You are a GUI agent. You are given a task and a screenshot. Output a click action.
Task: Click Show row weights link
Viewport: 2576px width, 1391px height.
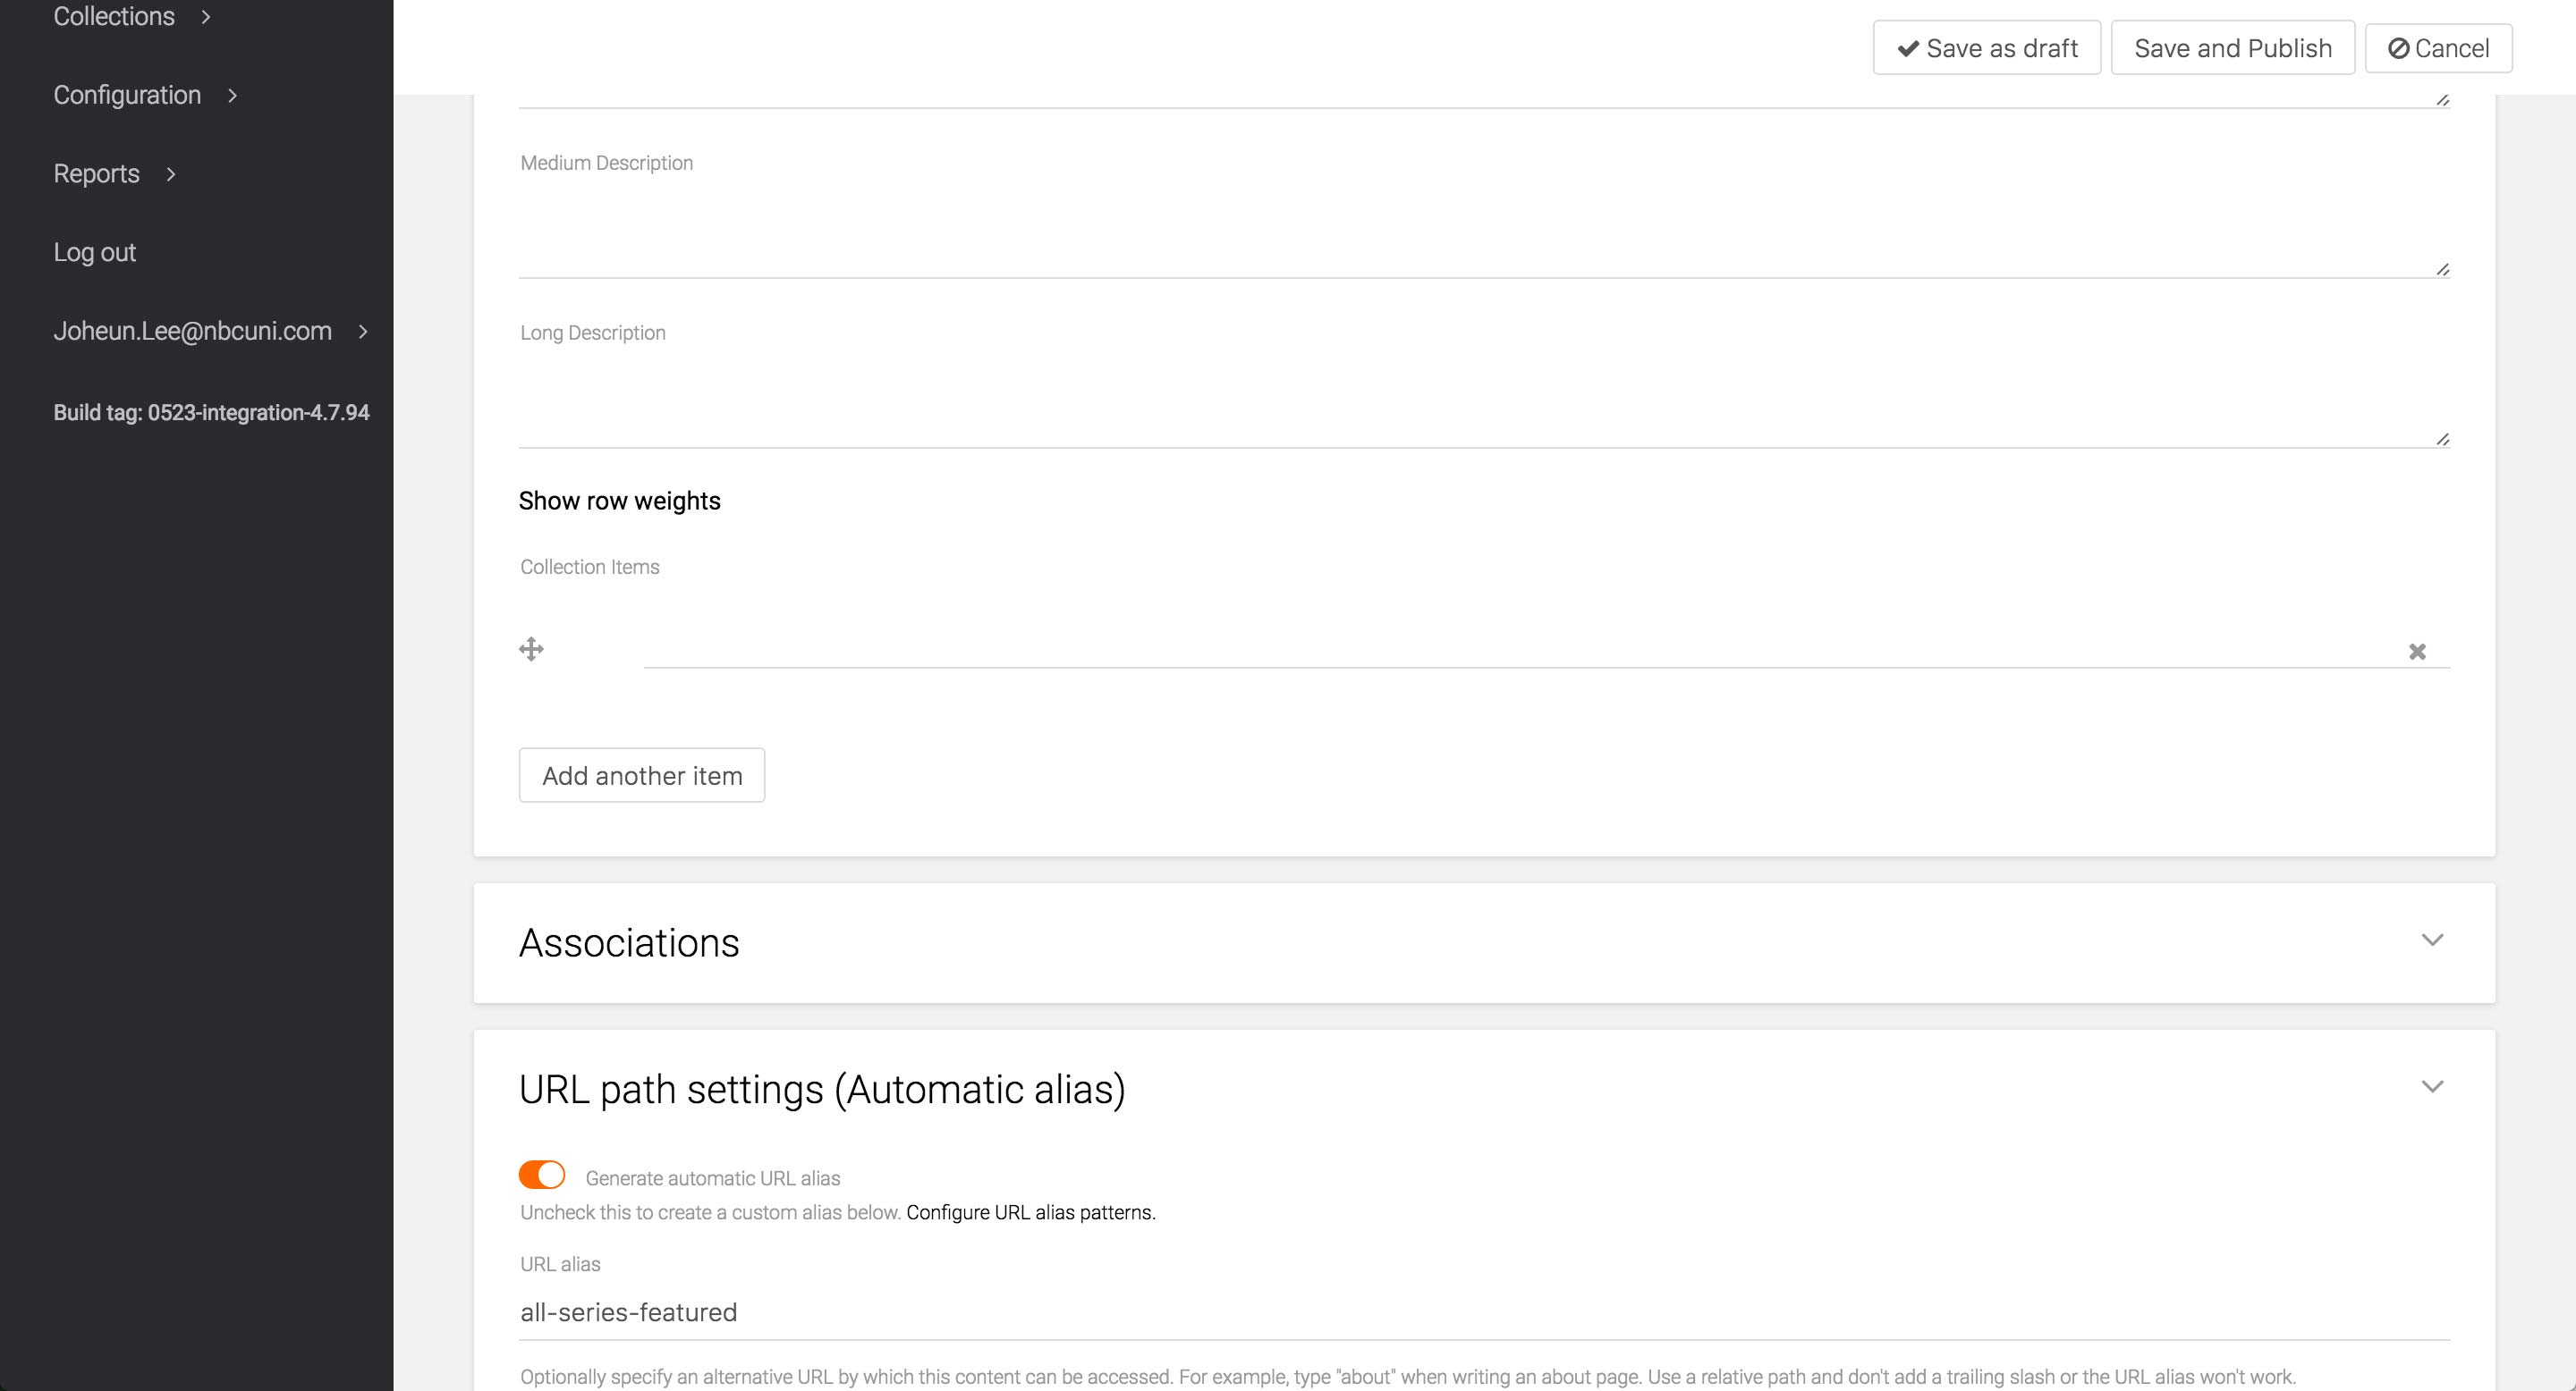619,501
